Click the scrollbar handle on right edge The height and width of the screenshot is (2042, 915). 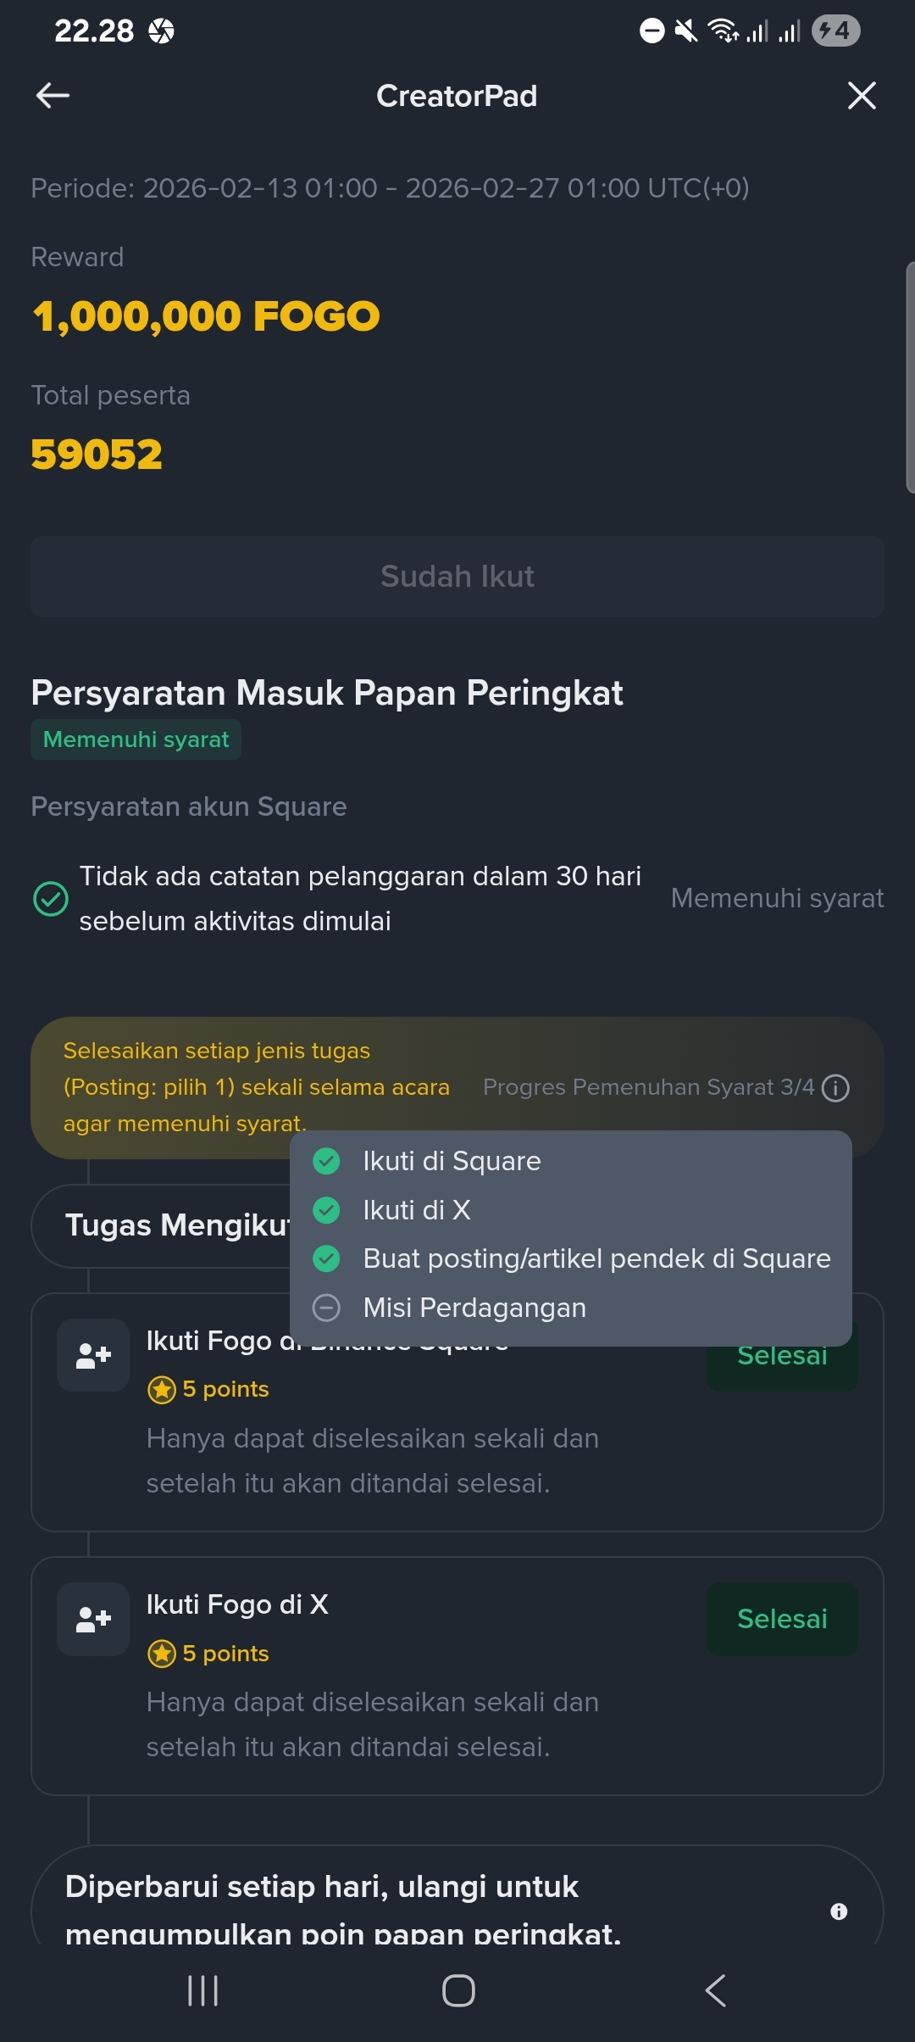point(910,377)
